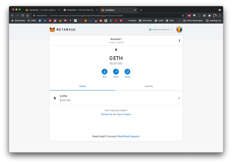The height and width of the screenshot is (164, 232).
Task: Open a new browser tab
Action: pos(141,10)
